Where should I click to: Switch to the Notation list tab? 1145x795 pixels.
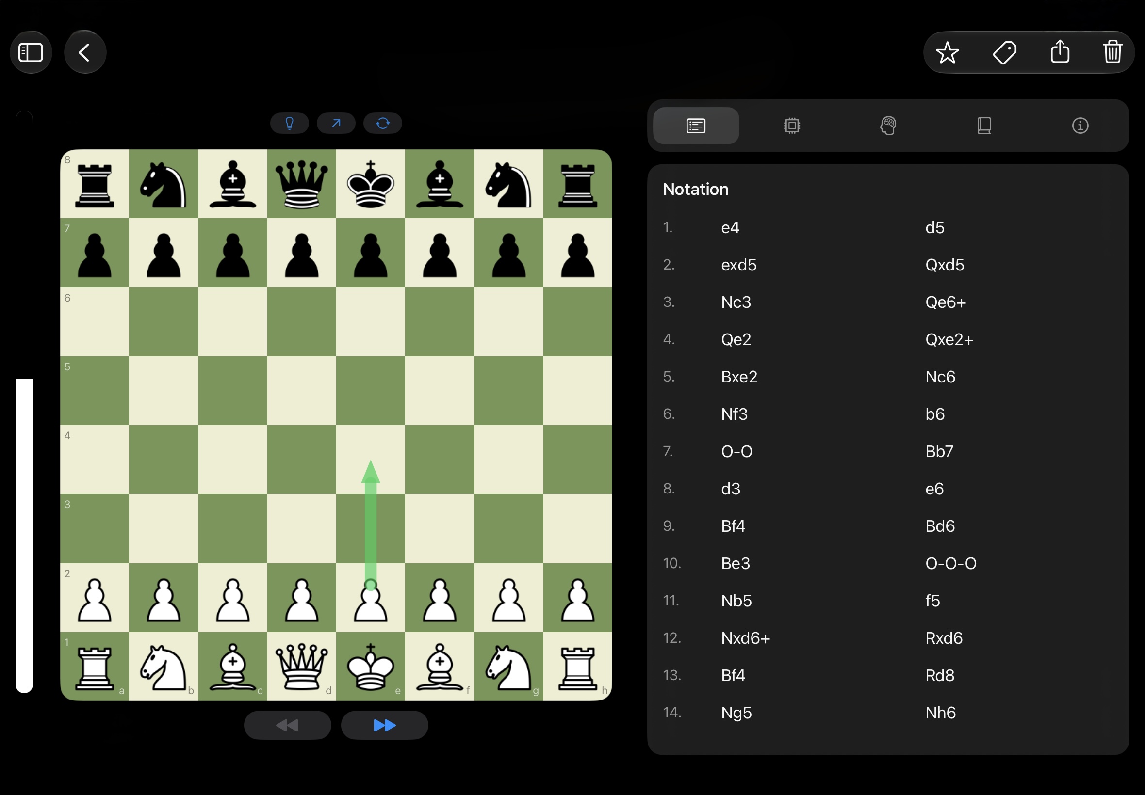696,126
